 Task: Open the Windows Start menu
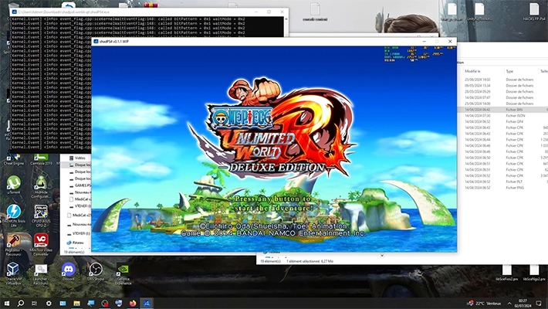pyautogui.click(x=7, y=303)
